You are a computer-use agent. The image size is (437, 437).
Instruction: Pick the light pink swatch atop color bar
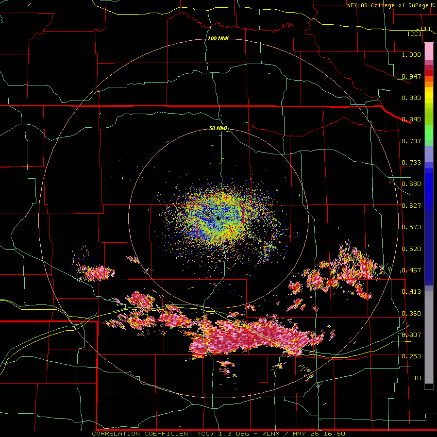pos(429,52)
